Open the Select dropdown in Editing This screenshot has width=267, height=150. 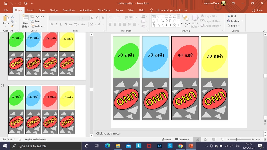[x=234, y=26]
